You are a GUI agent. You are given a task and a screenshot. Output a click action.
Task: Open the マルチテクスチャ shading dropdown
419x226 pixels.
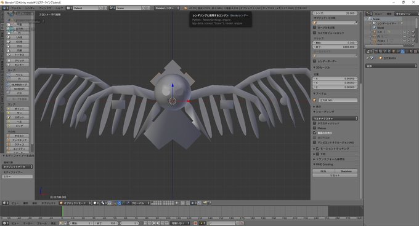pos(335,118)
